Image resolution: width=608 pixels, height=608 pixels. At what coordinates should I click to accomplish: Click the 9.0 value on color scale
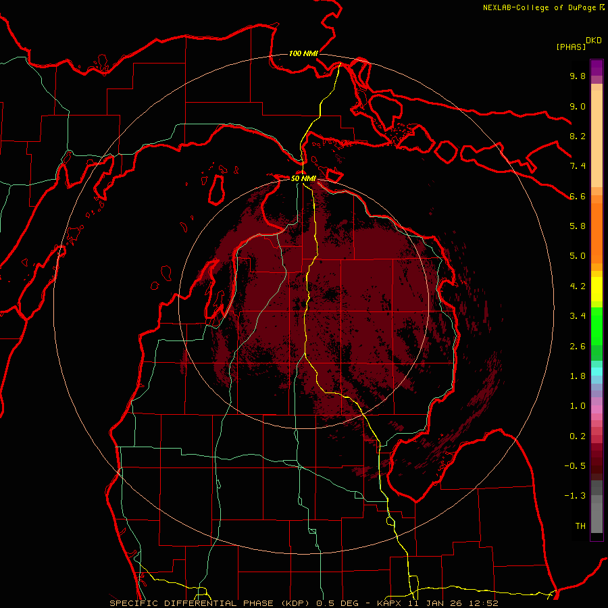click(578, 106)
